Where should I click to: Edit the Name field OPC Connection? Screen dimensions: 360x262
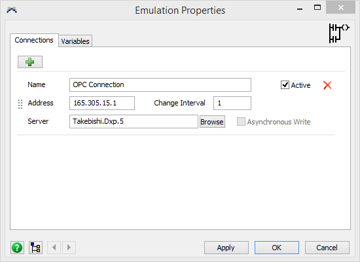[160, 84]
